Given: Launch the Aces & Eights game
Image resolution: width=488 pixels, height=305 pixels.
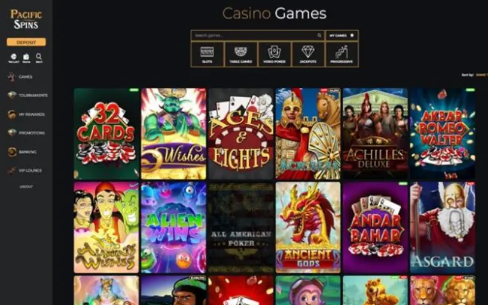Looking at the screenshot, I should coord(241,134).
